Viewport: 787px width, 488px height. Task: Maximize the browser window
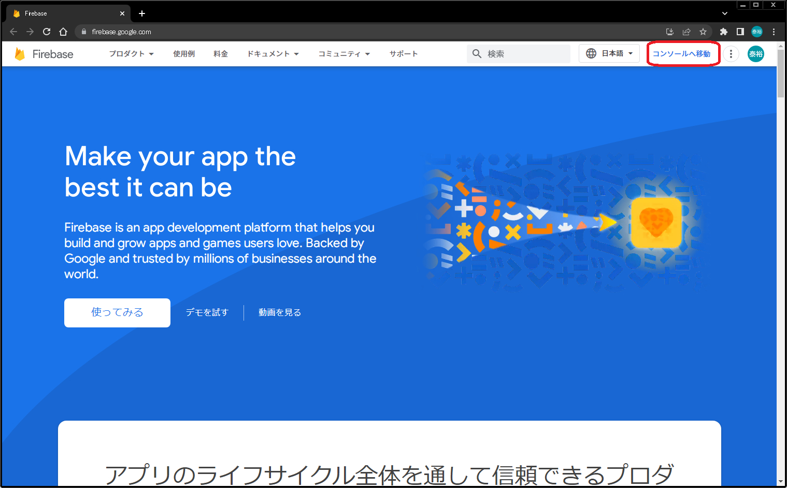point(756,5)
